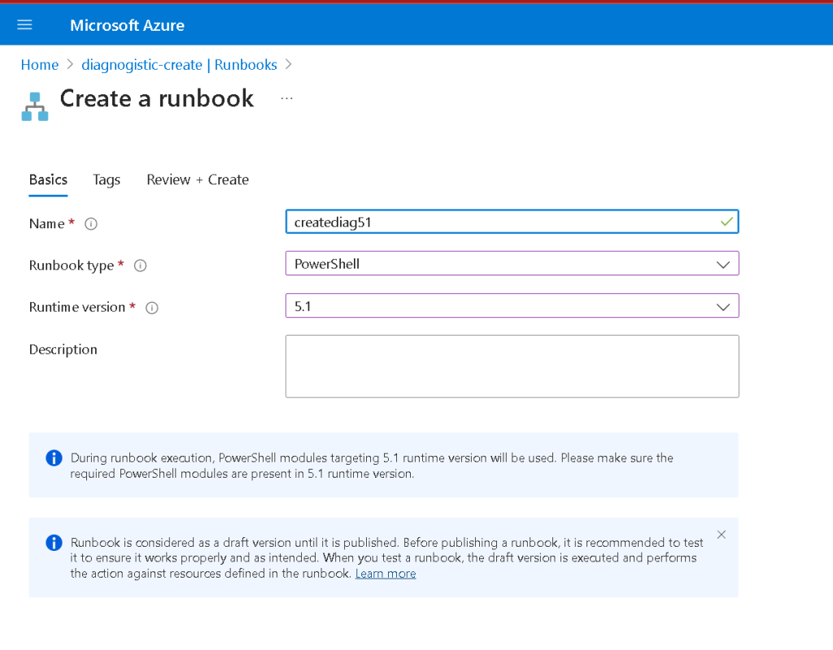Viewport: 833px width, 650px height.
Task: Switch to the Review + Create tab
Action: point(198,180)
